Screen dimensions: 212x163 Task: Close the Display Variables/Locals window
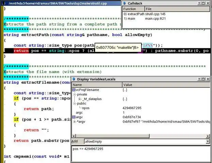pyautogui.click(x=208, y=79)
